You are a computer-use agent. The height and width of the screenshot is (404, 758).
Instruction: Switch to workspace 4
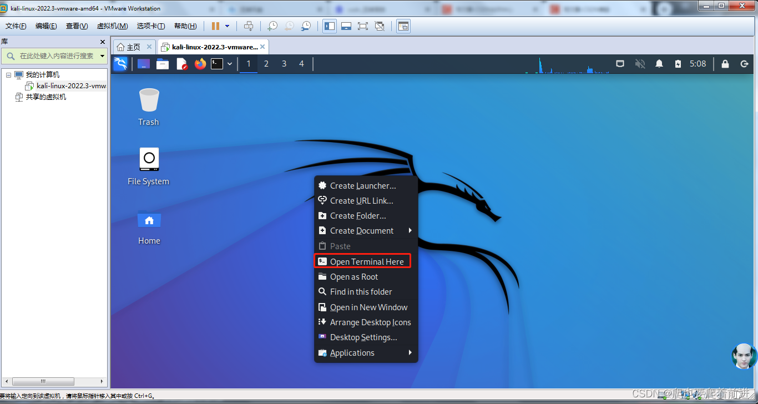coord(301,64)
